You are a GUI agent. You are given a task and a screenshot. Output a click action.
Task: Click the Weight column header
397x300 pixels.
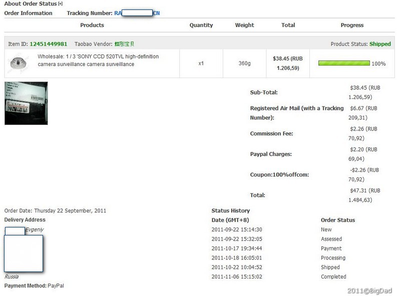[245, 25]
